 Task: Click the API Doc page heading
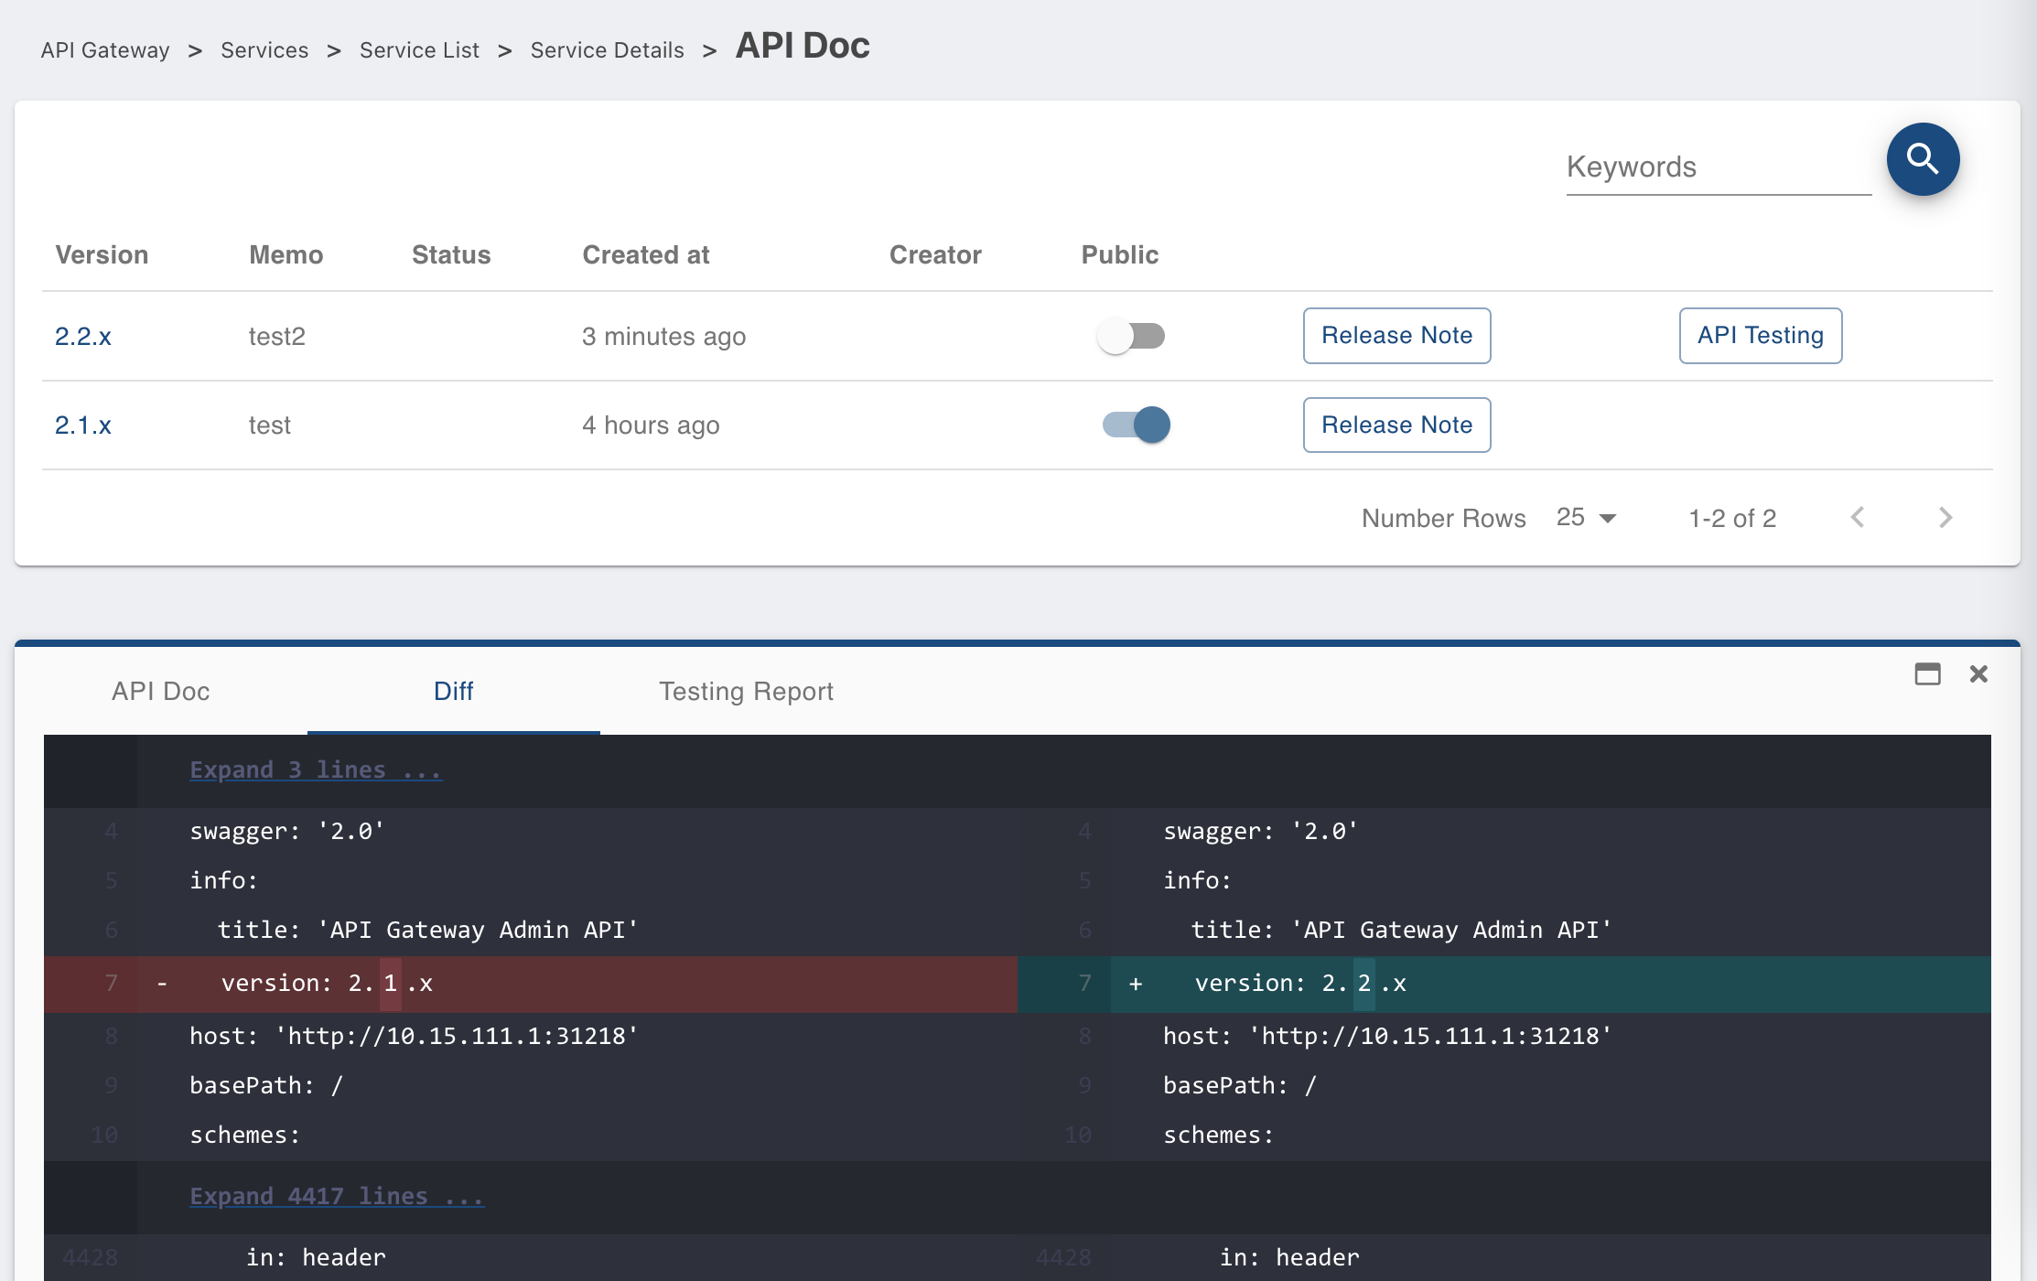coord(803,46)
